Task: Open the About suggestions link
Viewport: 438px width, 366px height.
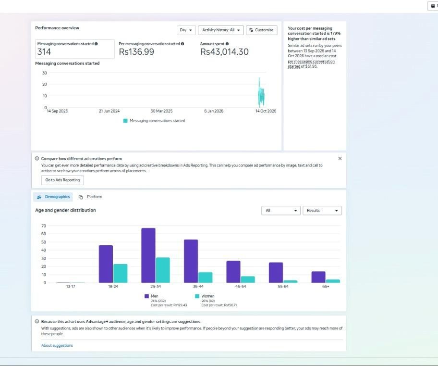Action: click(57, 346)
